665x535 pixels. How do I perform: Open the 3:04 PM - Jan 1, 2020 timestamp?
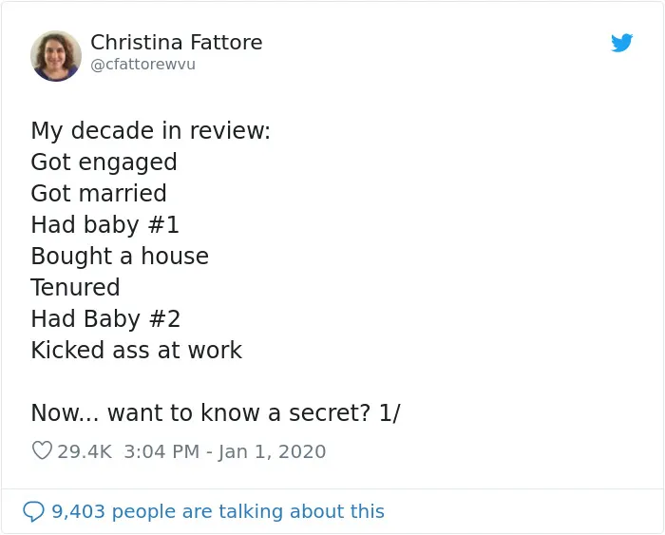[225, 451]
